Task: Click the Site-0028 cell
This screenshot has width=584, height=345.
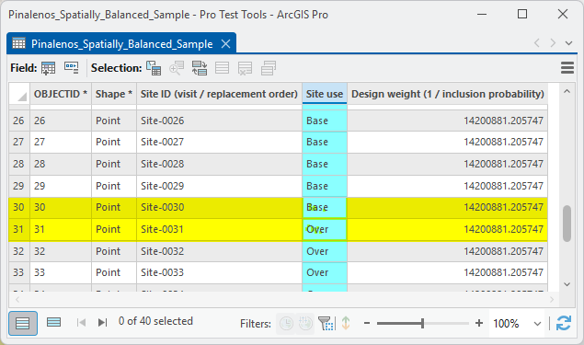Action: pyautogui.click(x=219, y=164)
